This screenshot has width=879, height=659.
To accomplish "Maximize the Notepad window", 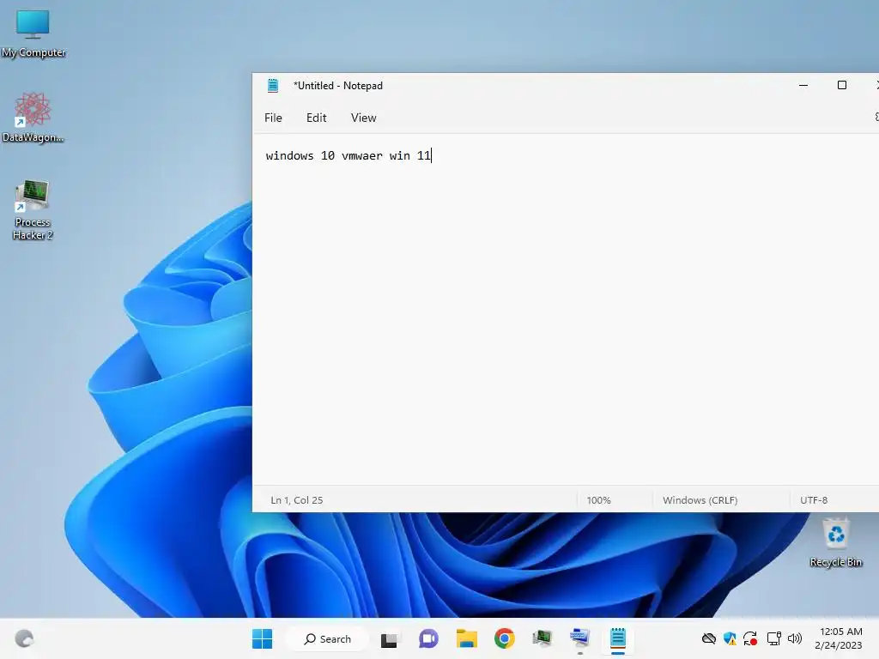I will coord(841,85).
